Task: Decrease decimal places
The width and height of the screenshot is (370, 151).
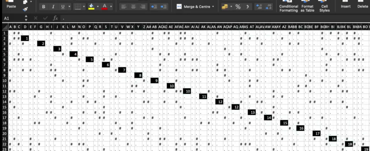Action: click(269, 7)
